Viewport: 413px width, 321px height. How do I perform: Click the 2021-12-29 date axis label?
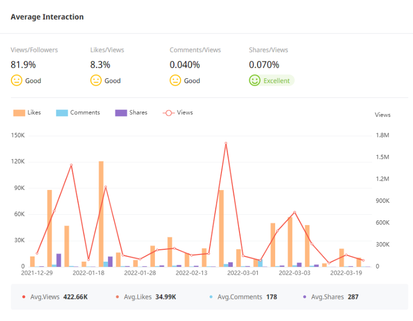point(36,272)
